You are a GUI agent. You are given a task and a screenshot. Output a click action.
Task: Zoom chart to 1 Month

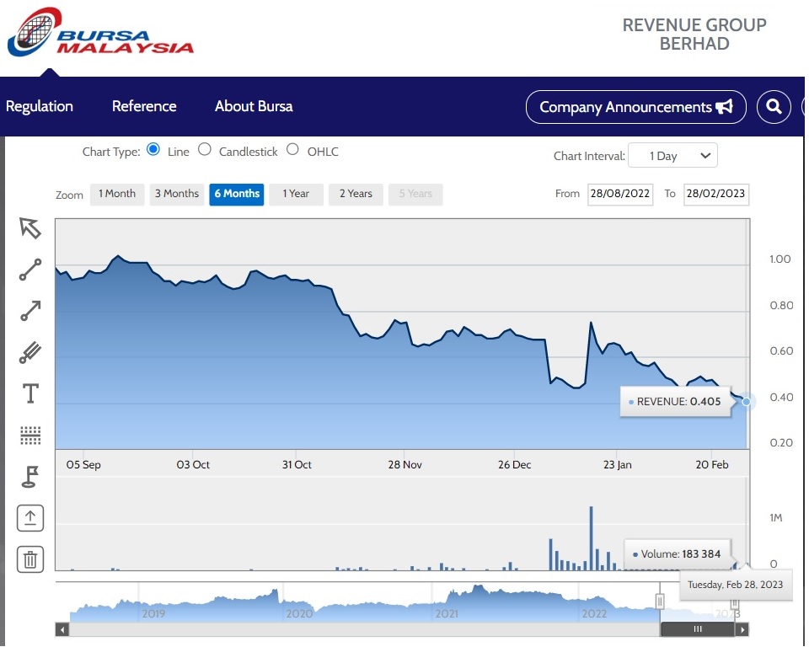click(x=117, y=194)
